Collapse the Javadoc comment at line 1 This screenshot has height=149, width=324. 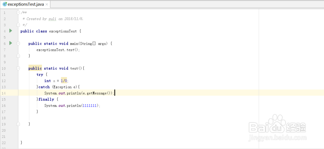[18, 12]
